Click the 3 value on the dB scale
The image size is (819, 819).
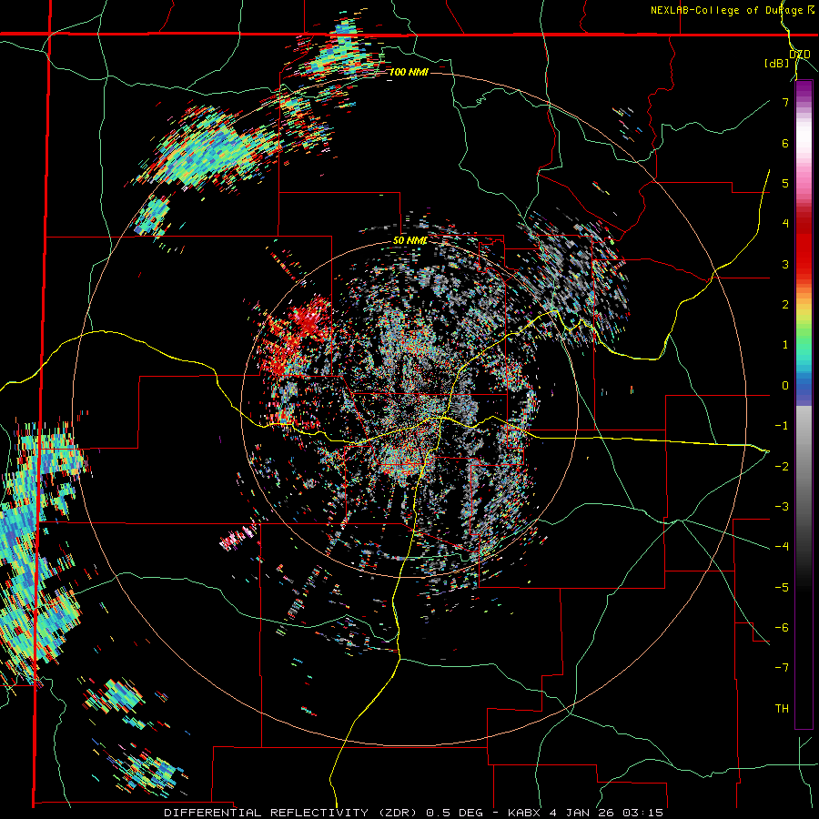[785, 264]
